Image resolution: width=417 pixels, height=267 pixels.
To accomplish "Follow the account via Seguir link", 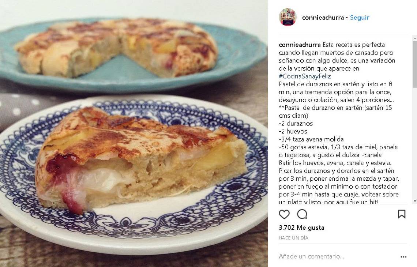I will (x=360, y=18).
